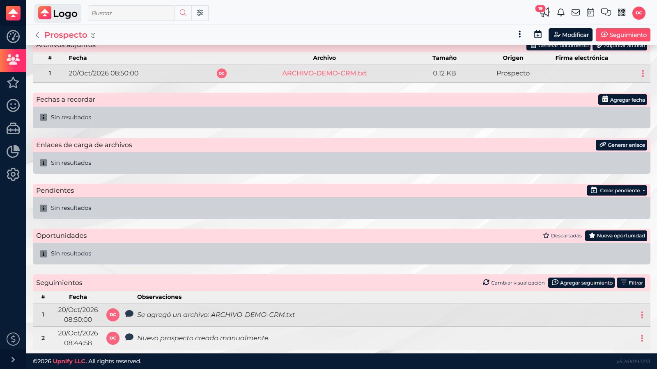Image resolution: width=657 pixels, height=369 pixels.
Task: Open the dollar sign billing icon
Action: click(x=13, y=339)
